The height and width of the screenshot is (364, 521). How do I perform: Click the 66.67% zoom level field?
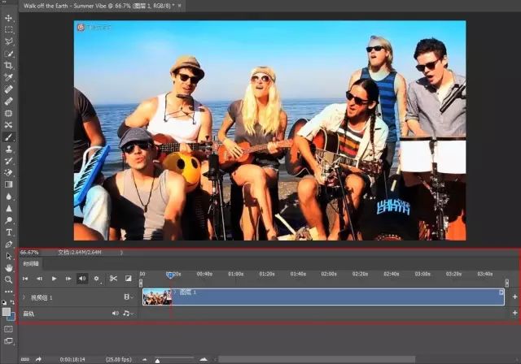(x=29, y=253)
